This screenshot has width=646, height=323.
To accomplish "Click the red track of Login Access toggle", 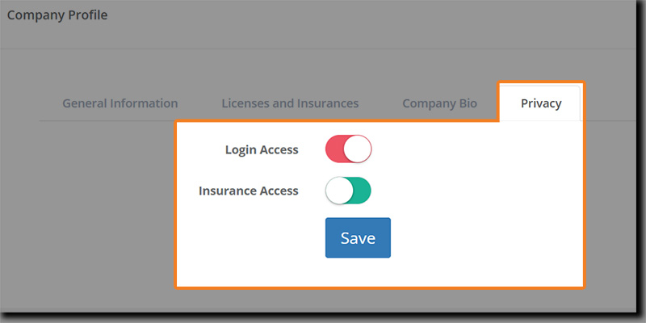I will tap(334, 149).
